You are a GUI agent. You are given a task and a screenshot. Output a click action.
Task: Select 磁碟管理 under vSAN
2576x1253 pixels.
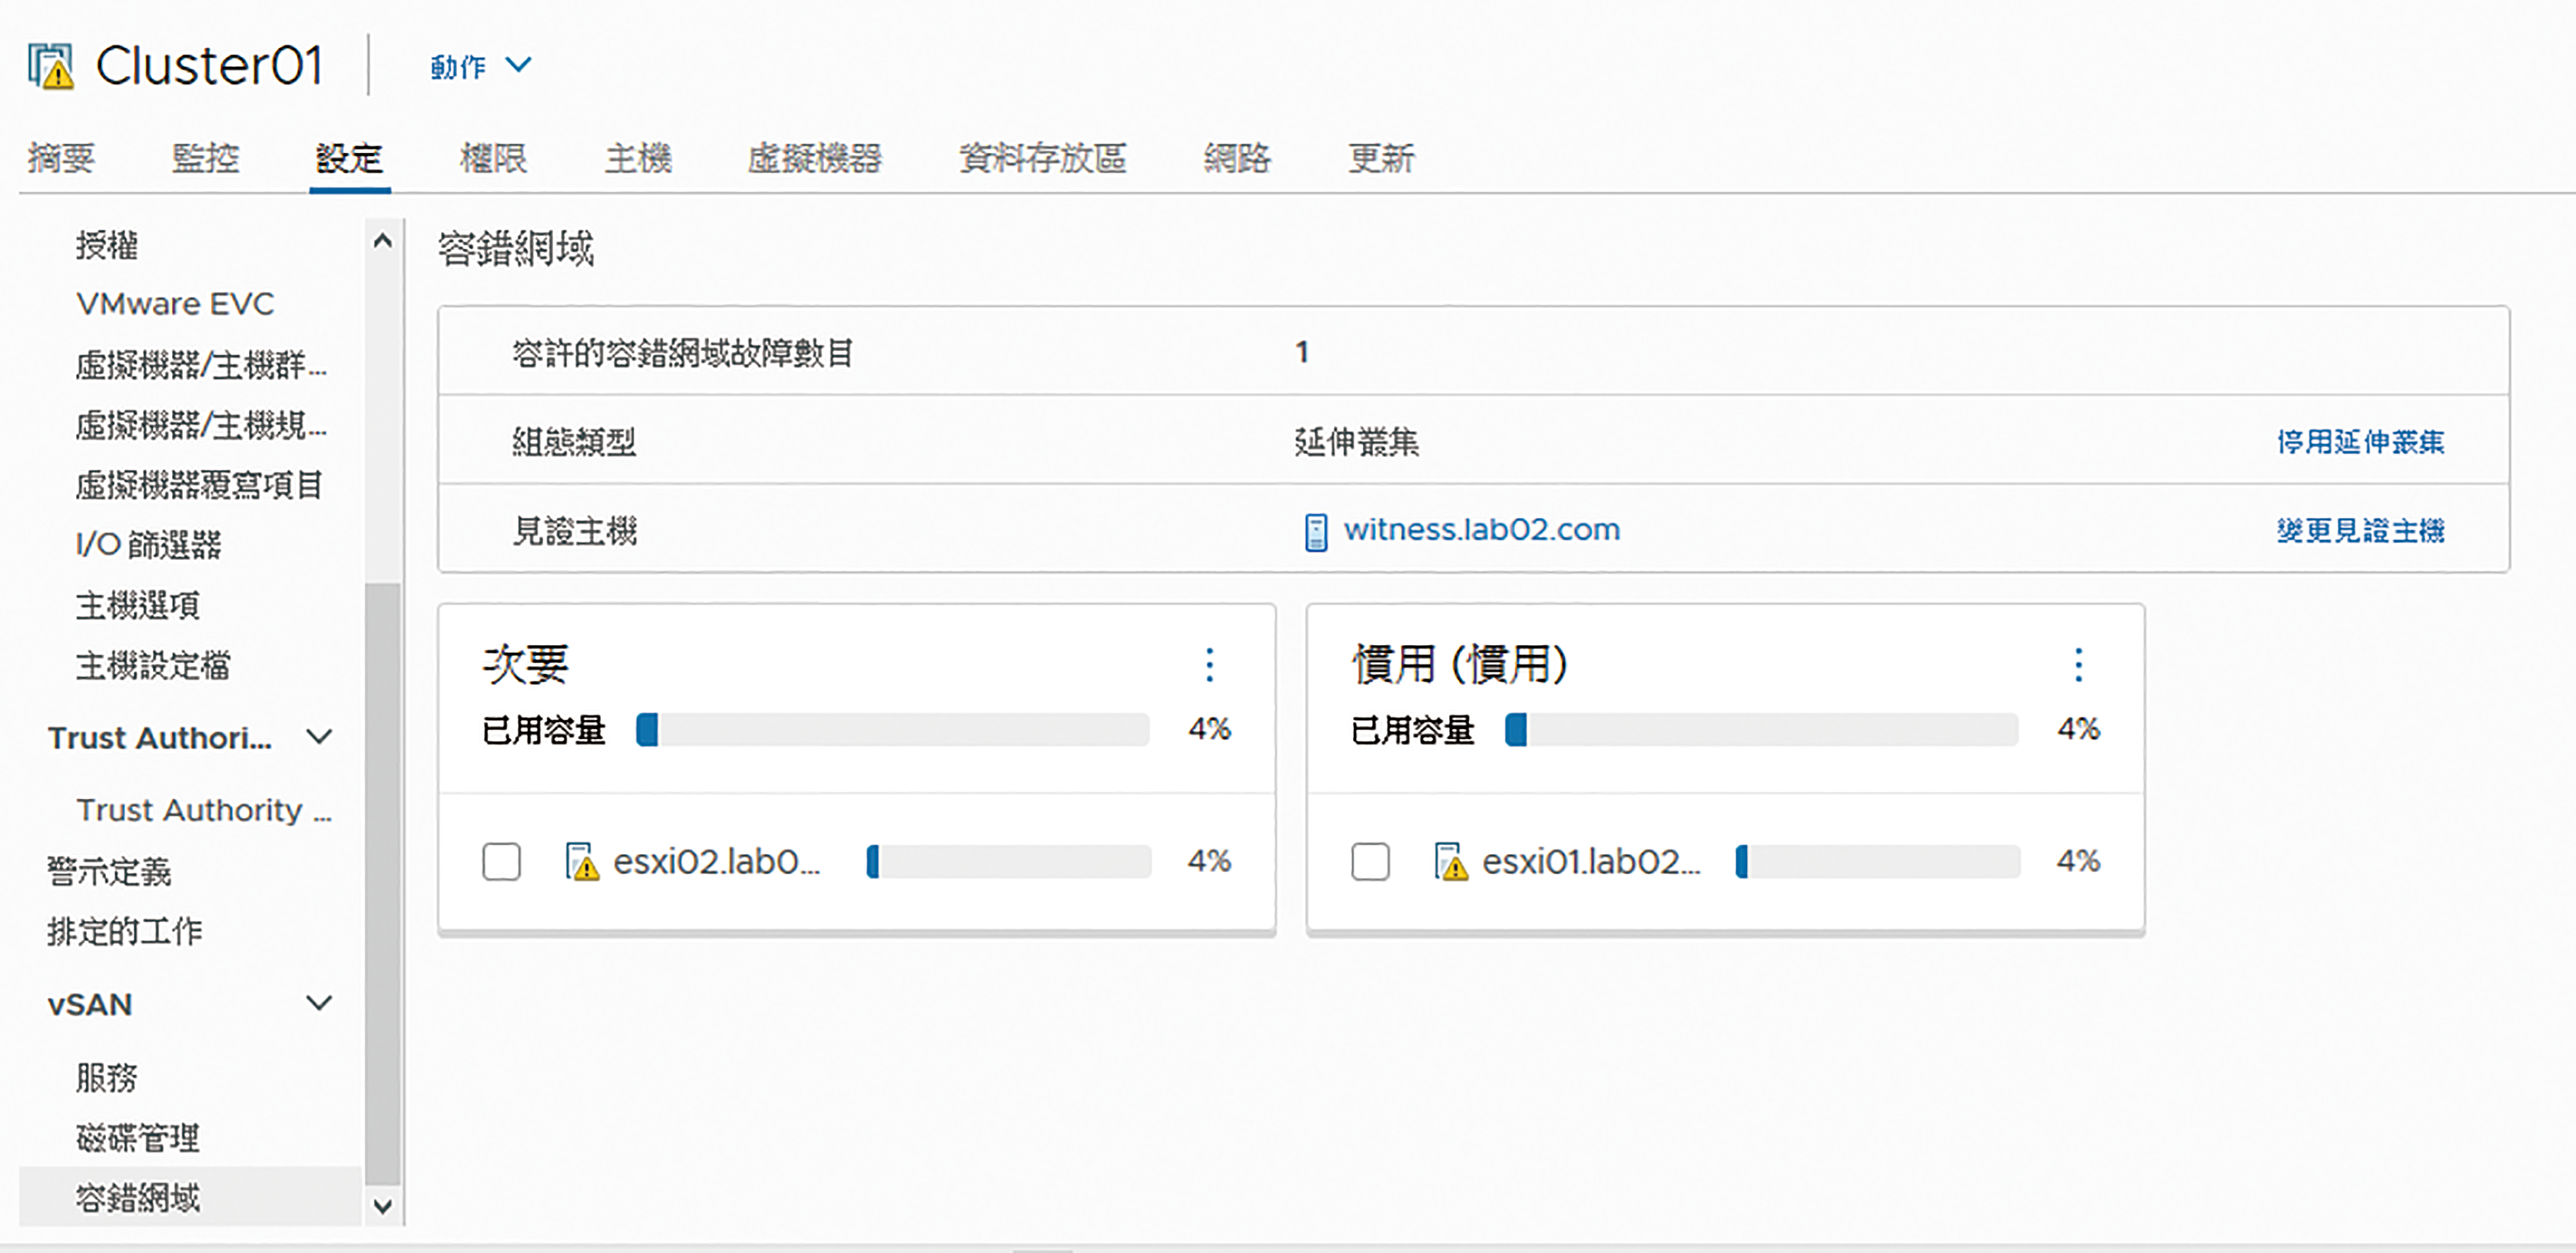click(x=138, y=1137)
